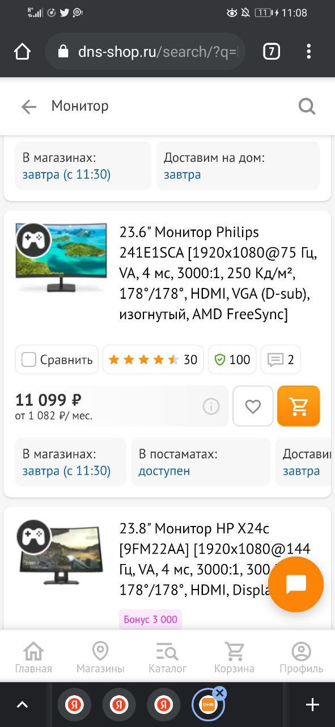Screen dimensions: 335x727
Task: Tap the browser home icon
Action: coord(22,52)
